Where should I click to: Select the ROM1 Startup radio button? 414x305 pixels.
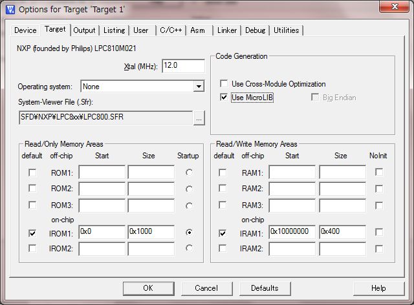pyautogui.click(x=189, y=173)
